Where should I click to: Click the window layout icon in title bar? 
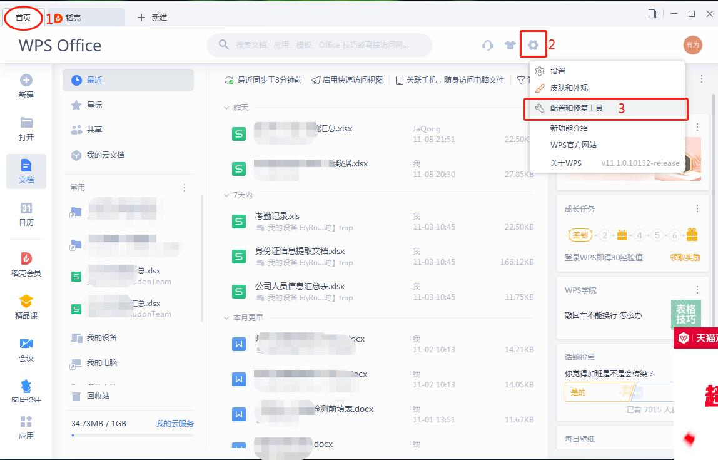[653, 14]
